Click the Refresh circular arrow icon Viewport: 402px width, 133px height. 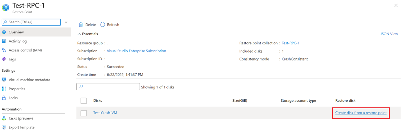click(x=103, y=25)
